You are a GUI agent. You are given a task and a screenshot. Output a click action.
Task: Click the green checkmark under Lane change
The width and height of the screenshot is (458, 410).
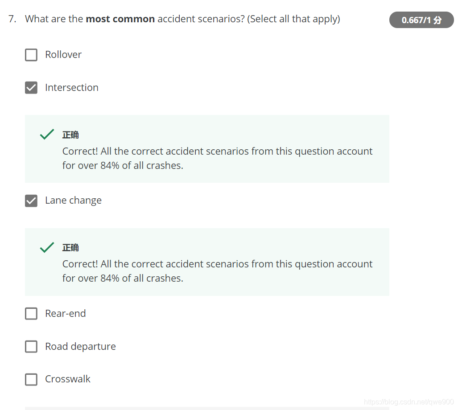(x=47, y=247)
